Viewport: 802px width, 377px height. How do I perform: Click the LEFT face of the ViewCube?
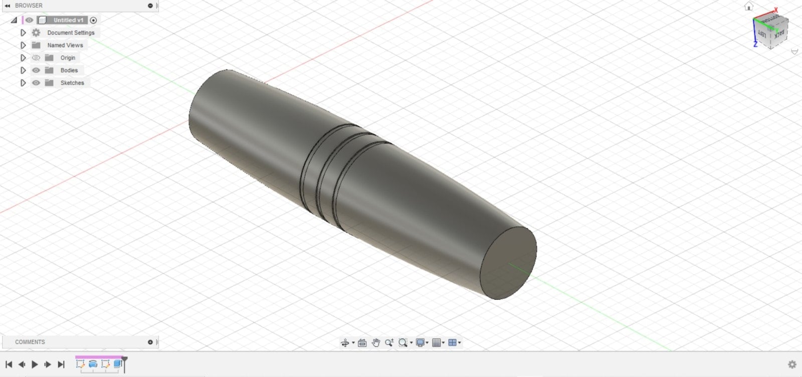[x=761, y=34]
